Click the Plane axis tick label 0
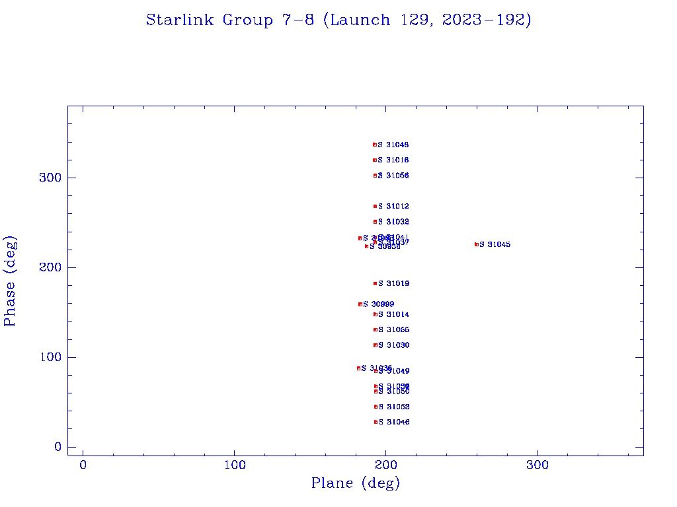 coord(83,465)
